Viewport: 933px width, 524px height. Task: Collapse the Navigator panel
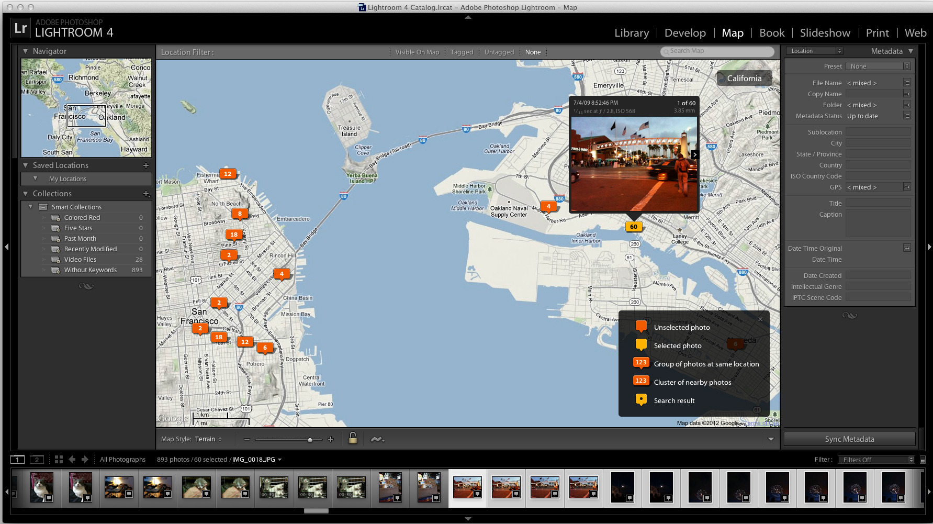(x=25, y=51)
